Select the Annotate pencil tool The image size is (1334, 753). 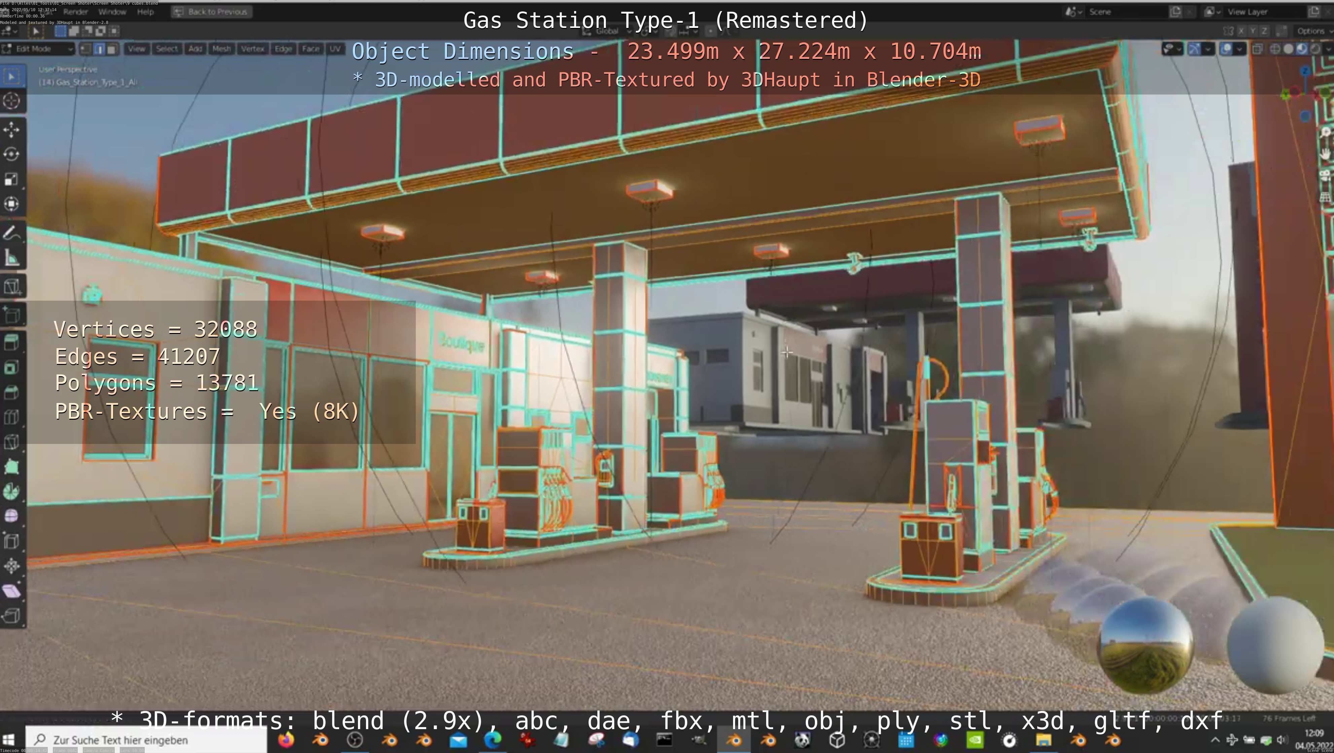[11, 233]
